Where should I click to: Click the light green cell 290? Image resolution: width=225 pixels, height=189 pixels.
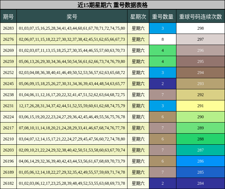tap(200, 117)
